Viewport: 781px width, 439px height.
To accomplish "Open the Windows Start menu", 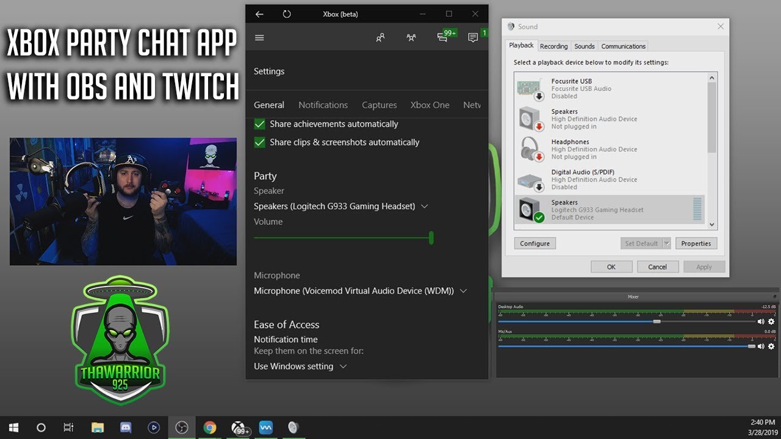I will [13, 427].
